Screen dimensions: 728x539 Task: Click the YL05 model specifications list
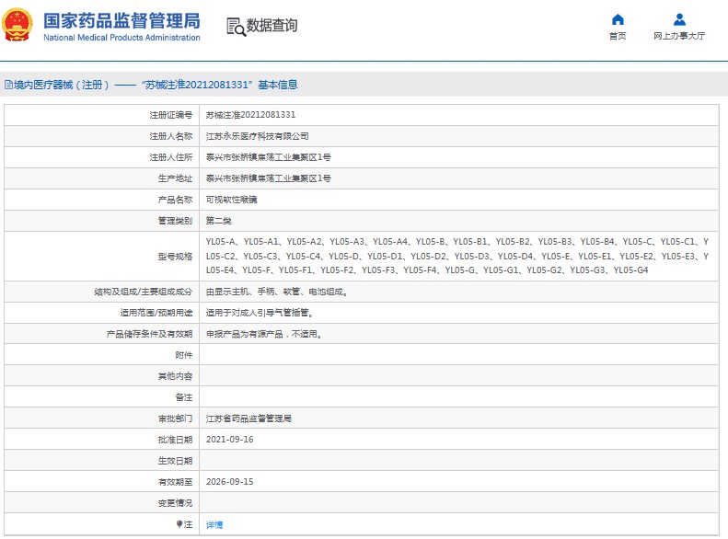pos(457,256)
